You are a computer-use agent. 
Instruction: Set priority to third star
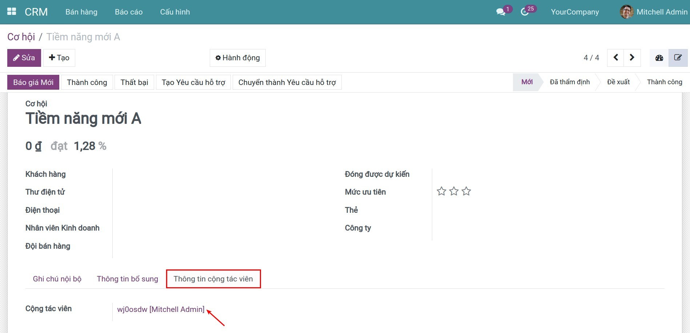[x=466, y=191]
